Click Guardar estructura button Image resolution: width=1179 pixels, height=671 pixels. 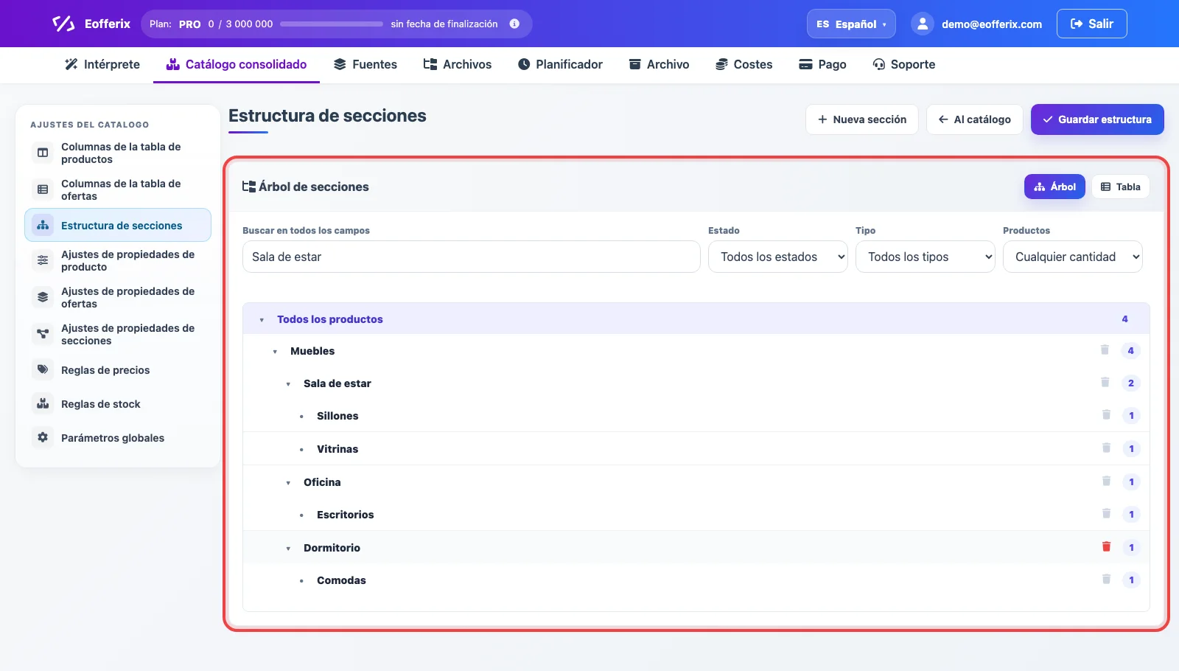(x=1097, y=119)
